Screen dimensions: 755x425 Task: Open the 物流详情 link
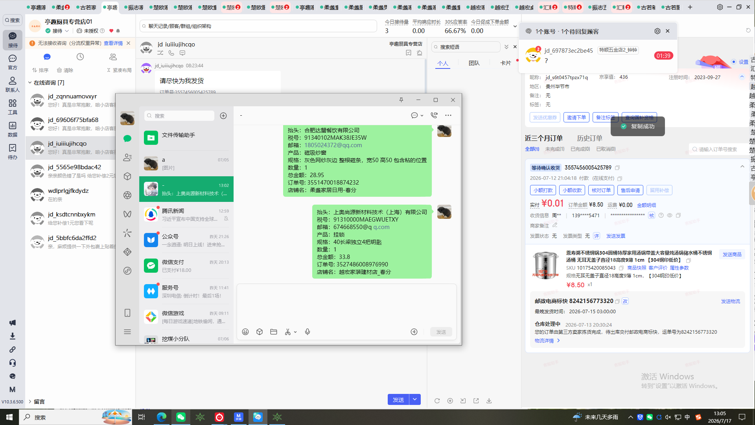(x=547, y=341)
